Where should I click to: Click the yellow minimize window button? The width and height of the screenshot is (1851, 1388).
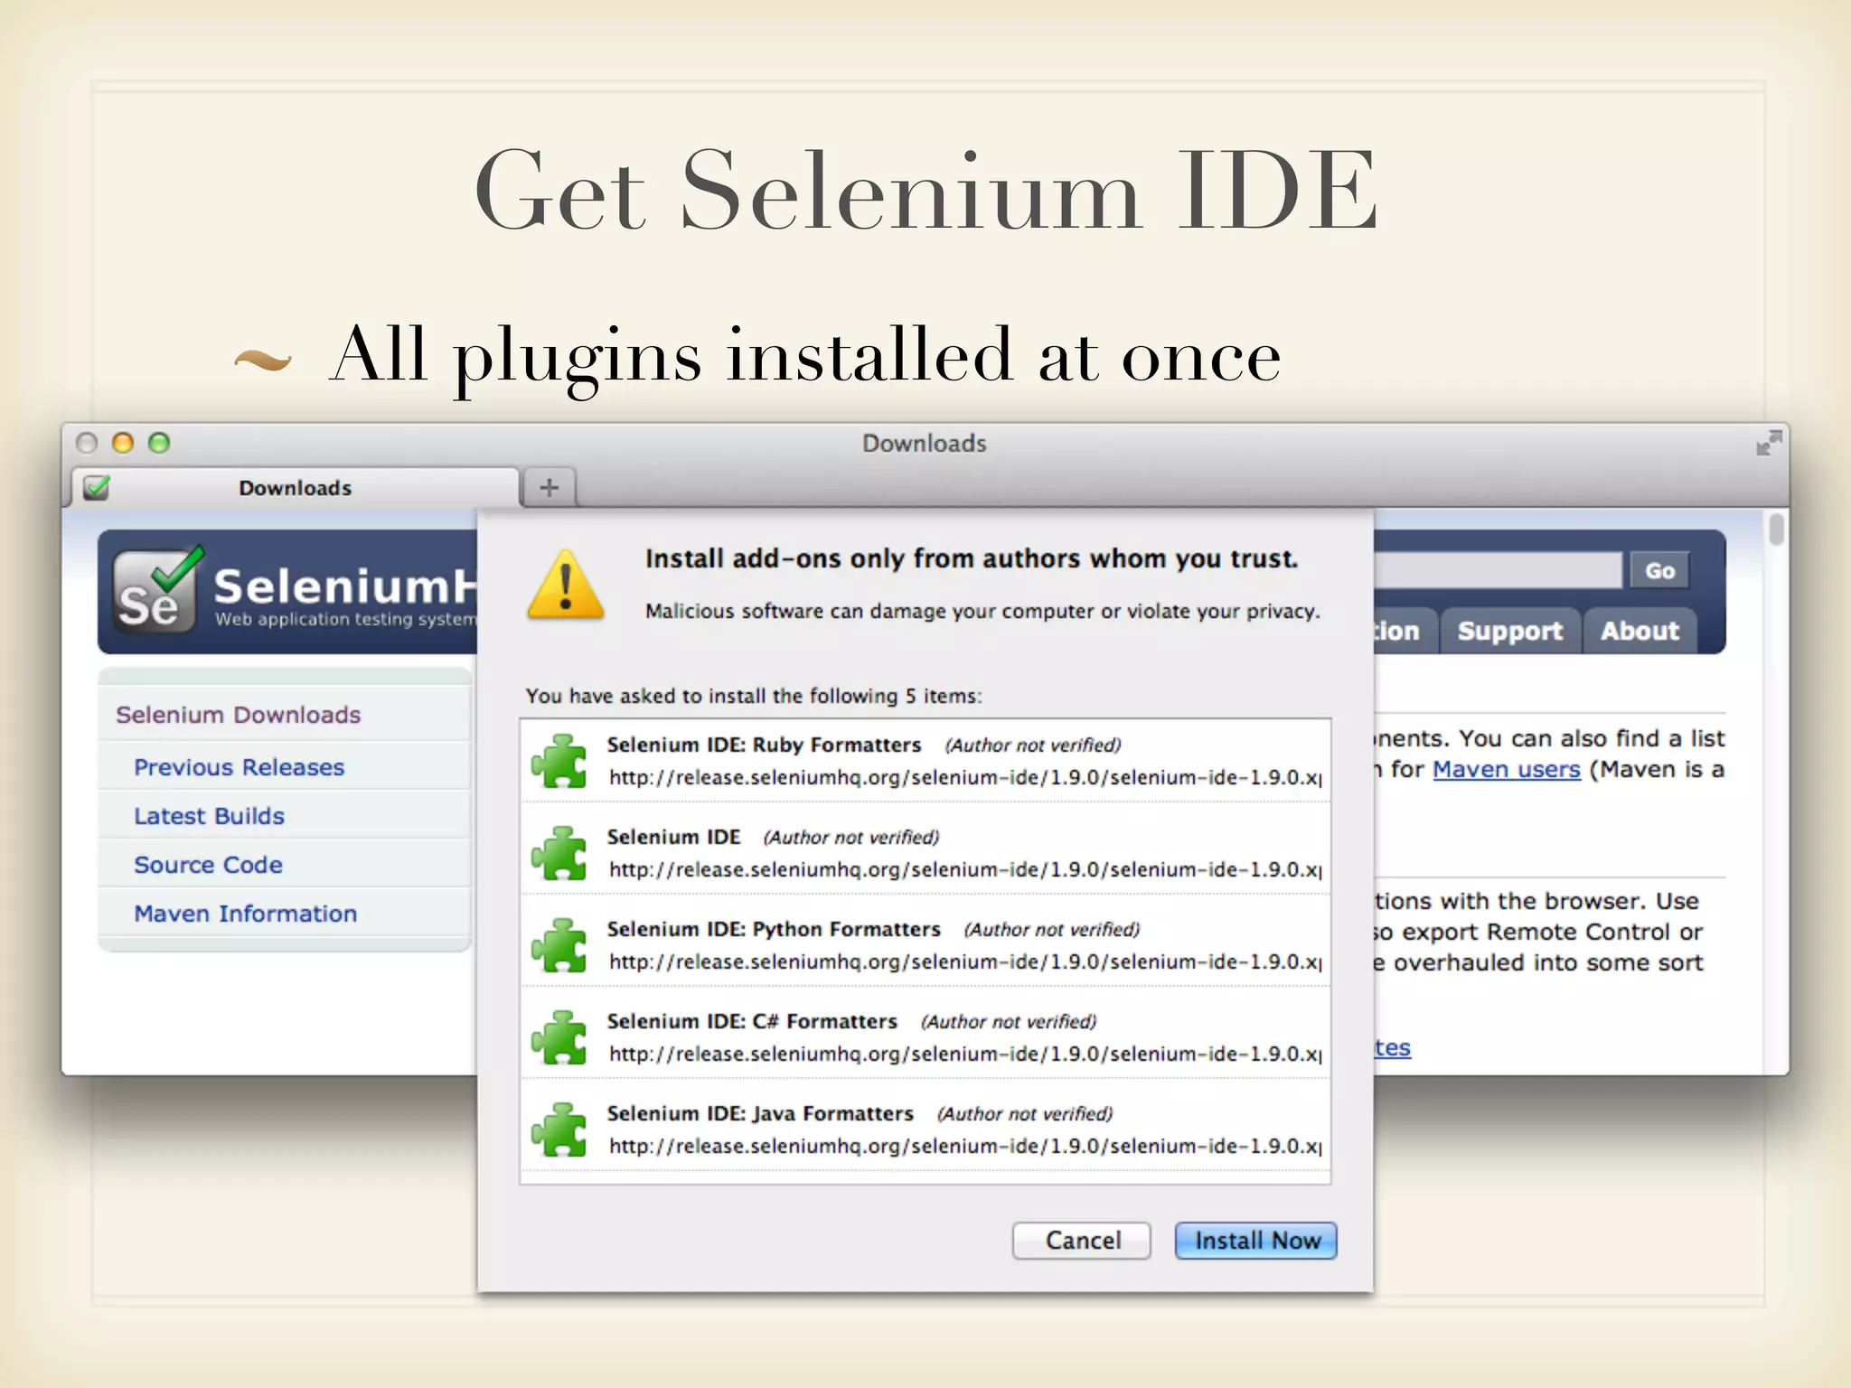click(123, 443)
